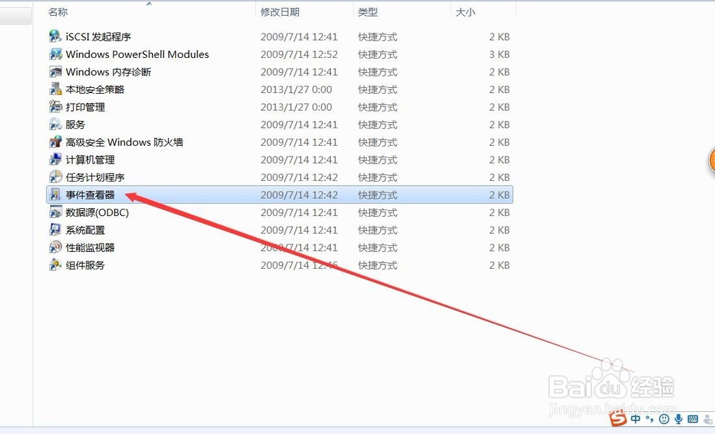Click the 快捷方式 type of 事件查看器
The height and width of the screenshot is (434, 715).
[378, 194]
